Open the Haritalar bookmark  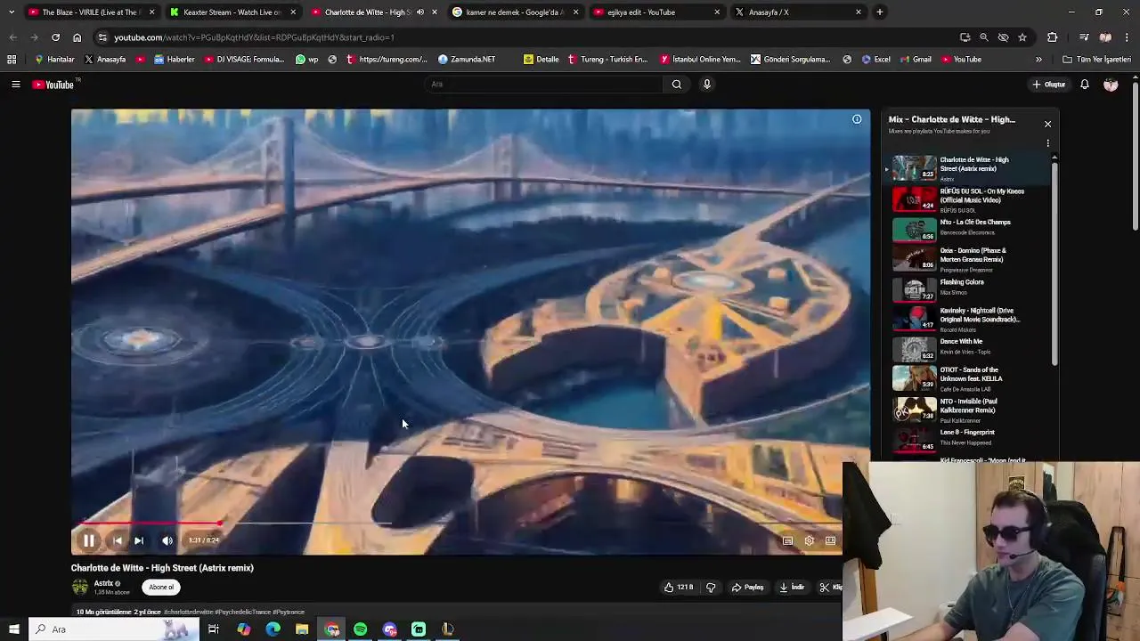[x=54, y=60]
